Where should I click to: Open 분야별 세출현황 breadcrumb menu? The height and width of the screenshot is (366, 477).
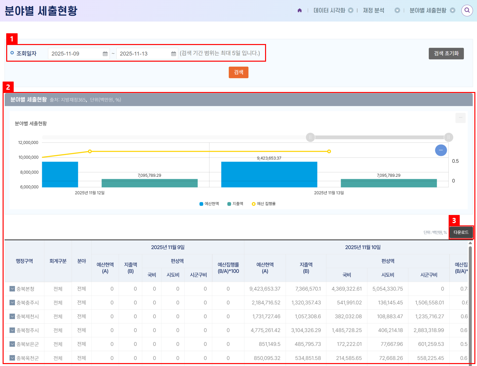(x=452, y=10)
